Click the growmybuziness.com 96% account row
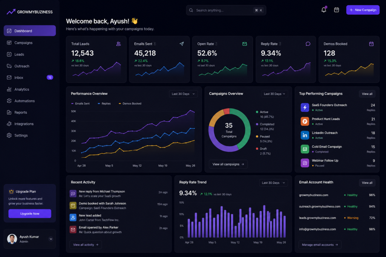The width and height of the screenshot is (386, 257). (x=337, y=195)
